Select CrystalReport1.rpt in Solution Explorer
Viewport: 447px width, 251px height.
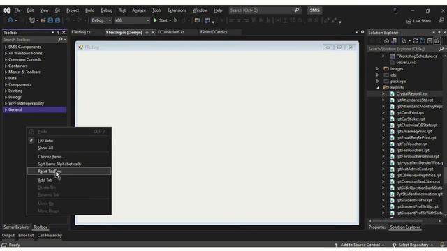click(412, 93)
